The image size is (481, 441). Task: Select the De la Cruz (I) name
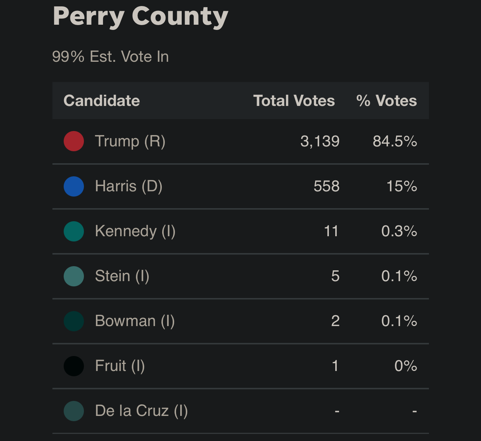coord(141,411)
